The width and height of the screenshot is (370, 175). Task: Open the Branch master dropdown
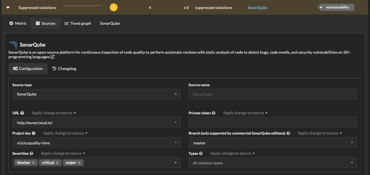coord(273,143)
